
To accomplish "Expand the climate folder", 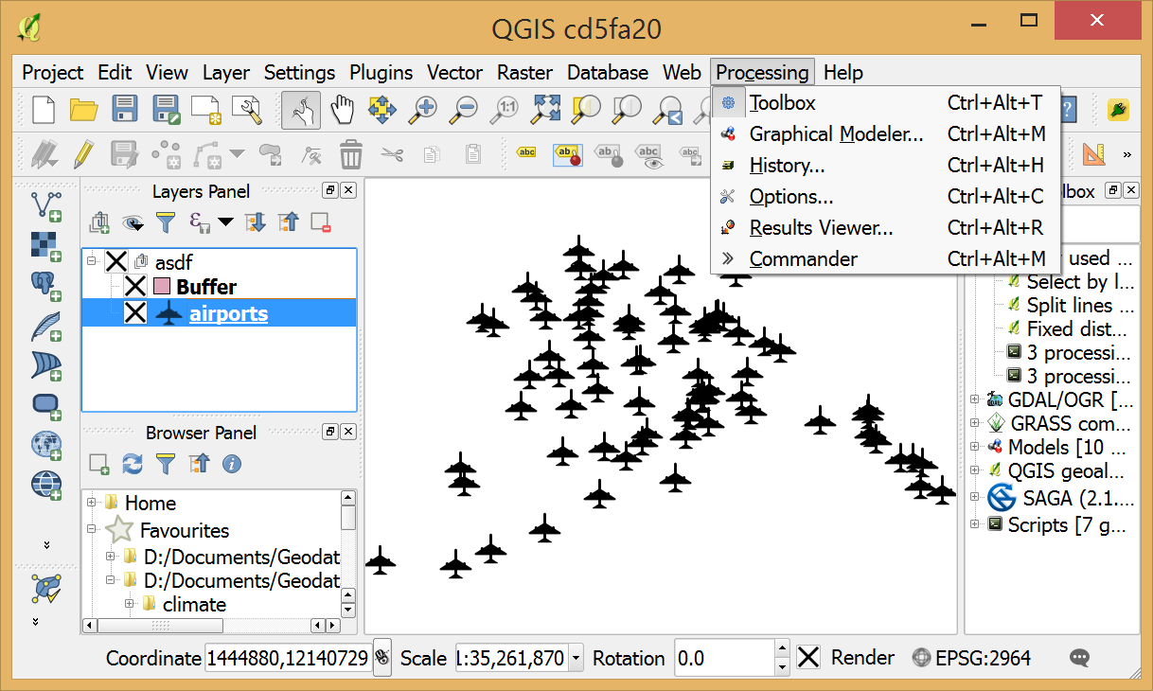I will (x=130, y=604).
